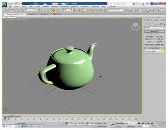Toggle Auto Key animation mode
This screenshot has height=130, width=168.
119,123
